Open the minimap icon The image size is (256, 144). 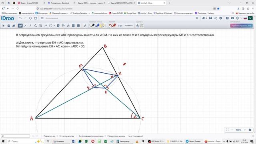pos(250,130)
